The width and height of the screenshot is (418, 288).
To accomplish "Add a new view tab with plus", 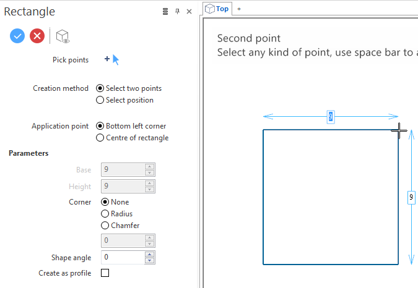I will click(x=239, y=9).
